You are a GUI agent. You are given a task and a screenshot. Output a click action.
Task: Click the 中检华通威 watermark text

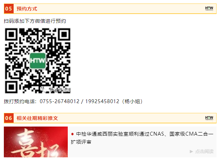tap(60, 90)
